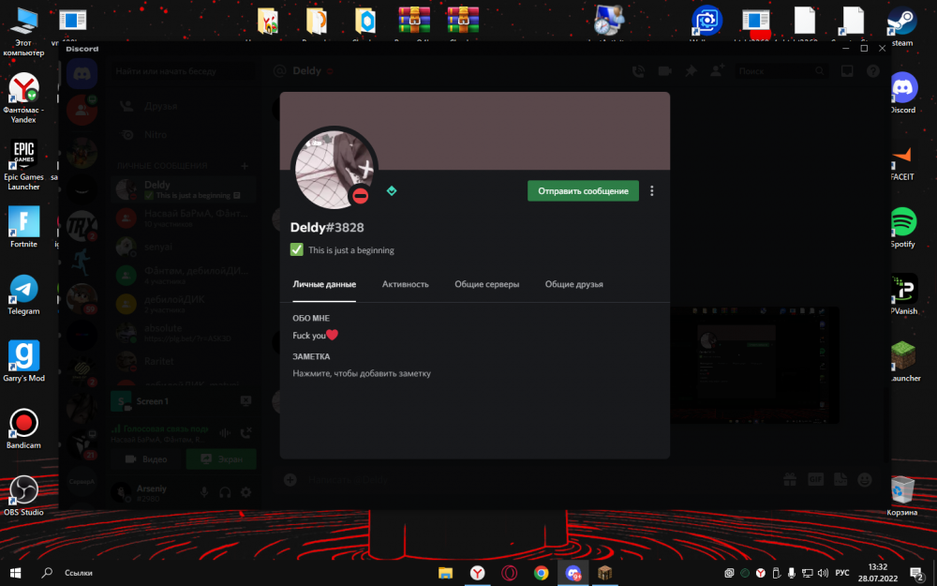
Task: Switch to the Активность tab
Action: coord(405,284)
